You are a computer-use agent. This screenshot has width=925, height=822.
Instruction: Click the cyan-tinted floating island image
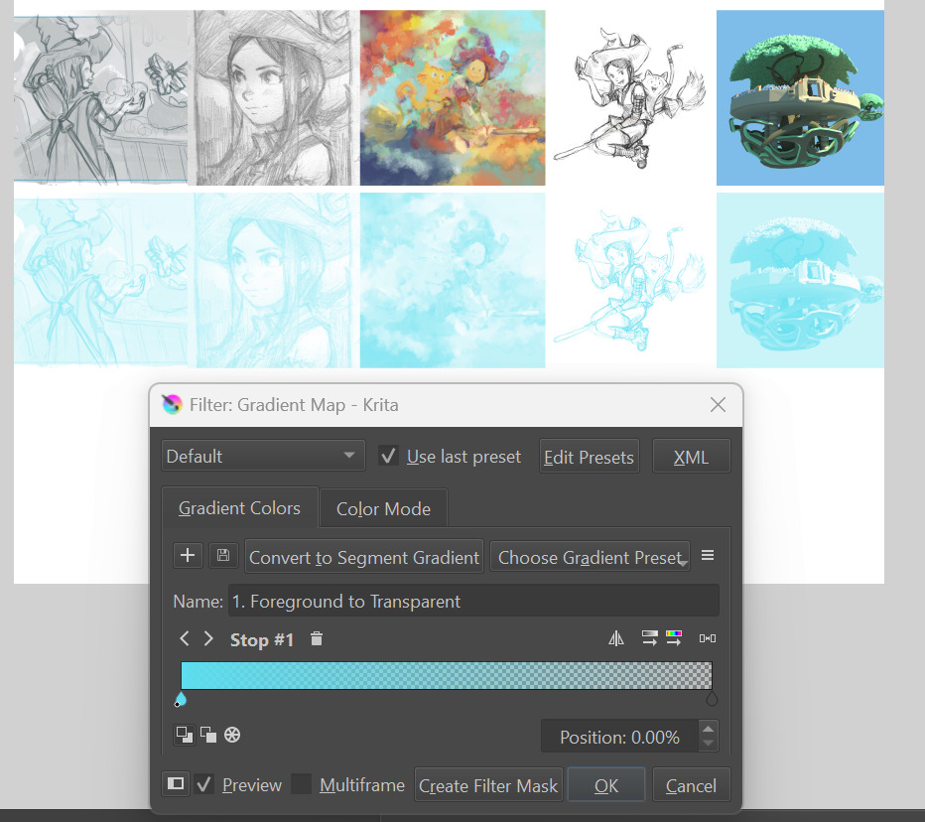click(x=800, y=280)
